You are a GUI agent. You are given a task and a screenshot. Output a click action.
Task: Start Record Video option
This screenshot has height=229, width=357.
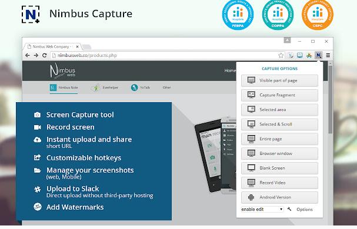coord(279,183)
